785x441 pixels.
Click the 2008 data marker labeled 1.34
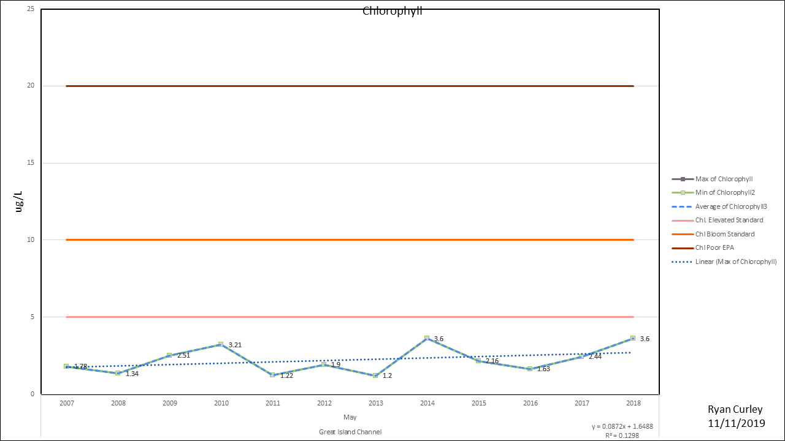coord(118,373)
